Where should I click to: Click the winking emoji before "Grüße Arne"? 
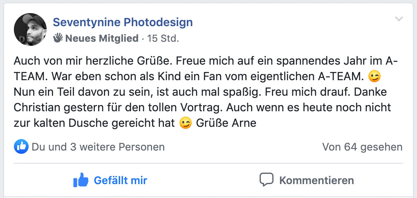click(186, 123)
